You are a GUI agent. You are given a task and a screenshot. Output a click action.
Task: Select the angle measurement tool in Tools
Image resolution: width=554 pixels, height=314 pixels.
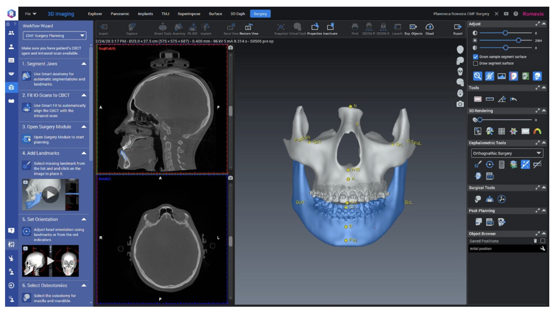pyautogui.click(x=502, y=99)
